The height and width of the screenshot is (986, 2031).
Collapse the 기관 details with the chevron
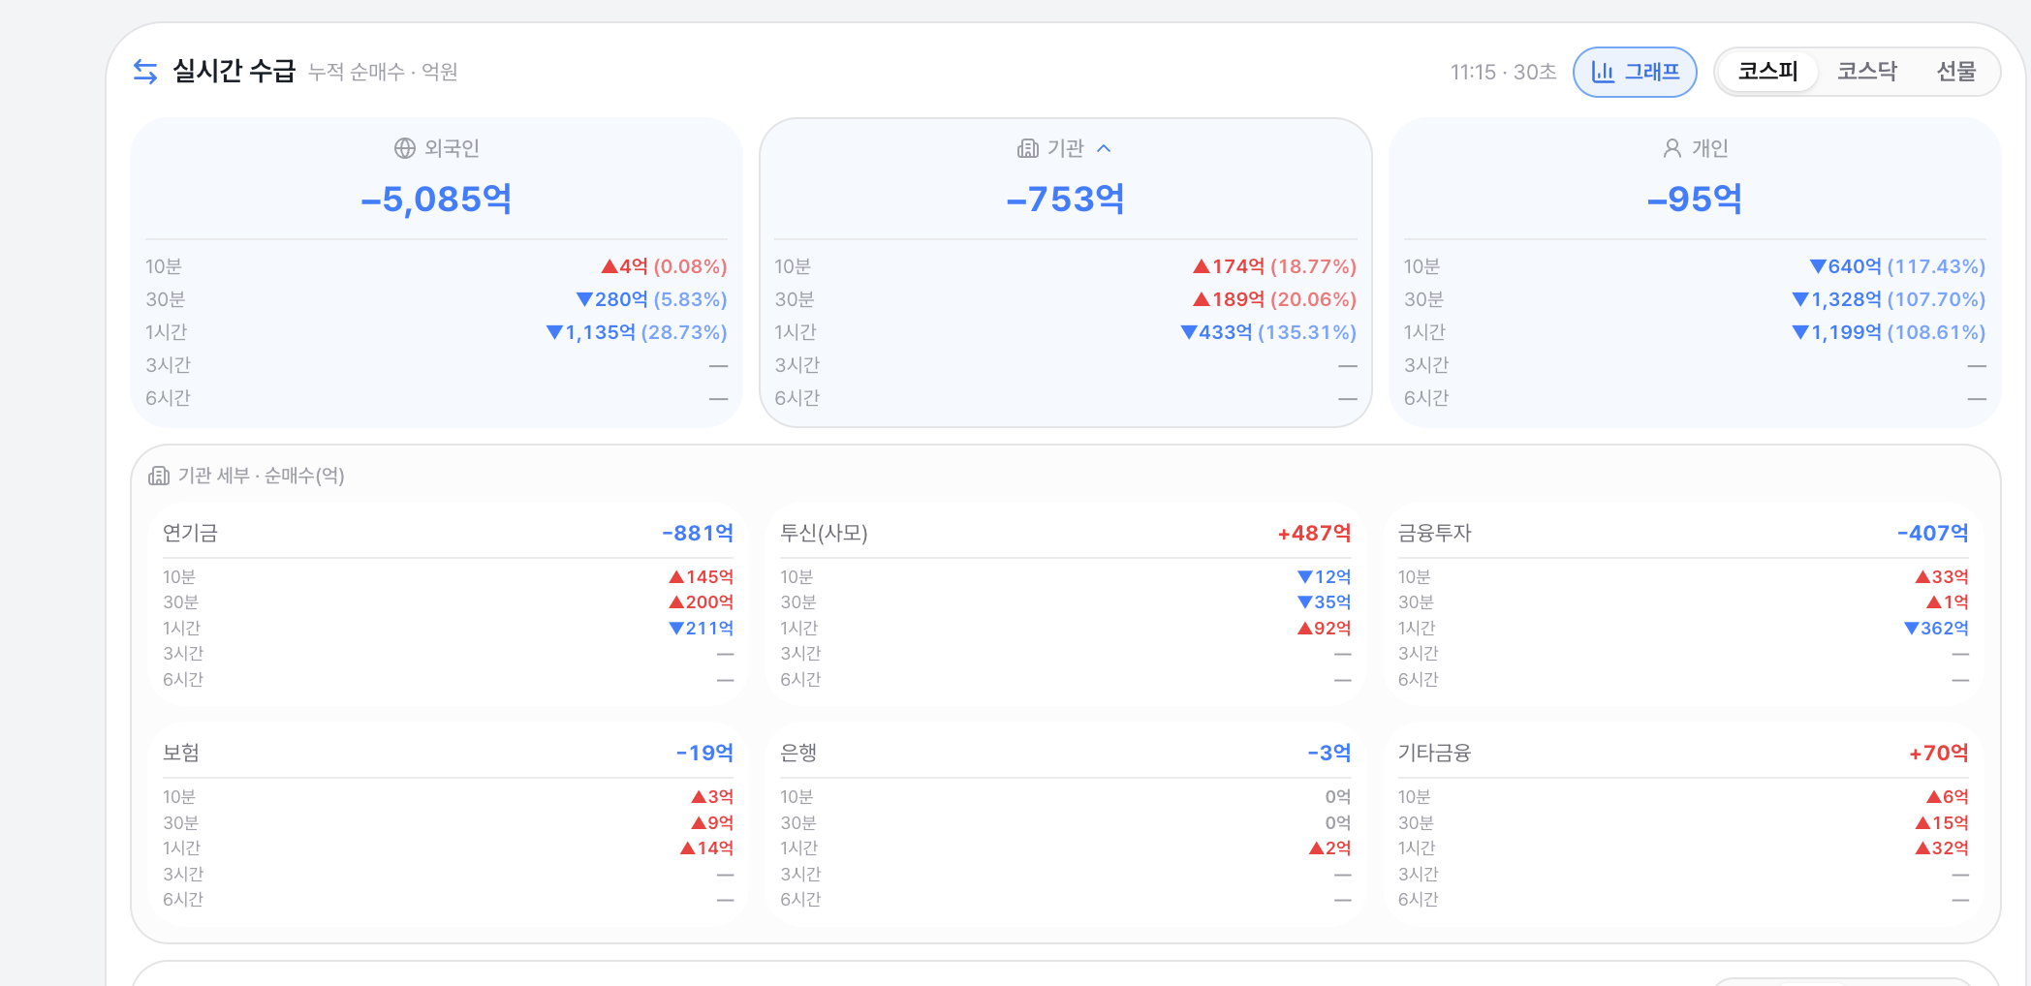pyautogui.click(x=1104, y=148)
